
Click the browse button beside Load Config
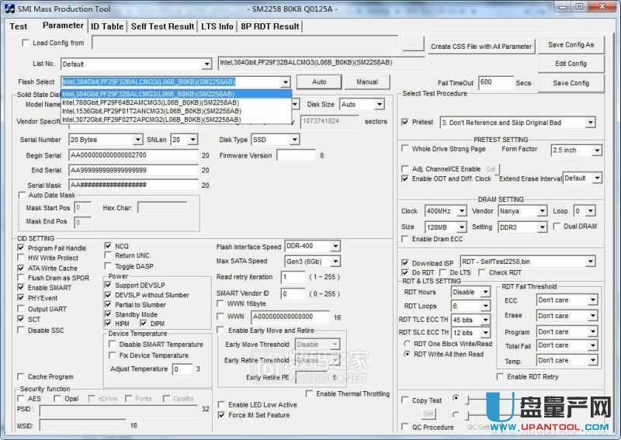(x=414, y=43)
